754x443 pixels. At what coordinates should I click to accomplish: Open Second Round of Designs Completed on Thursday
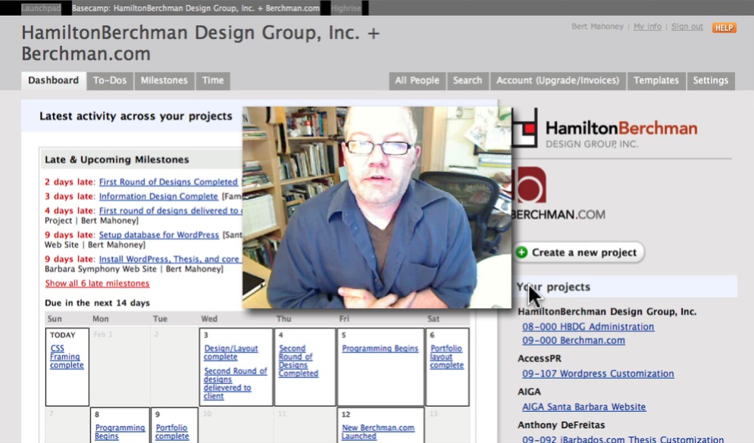(298, 361)
